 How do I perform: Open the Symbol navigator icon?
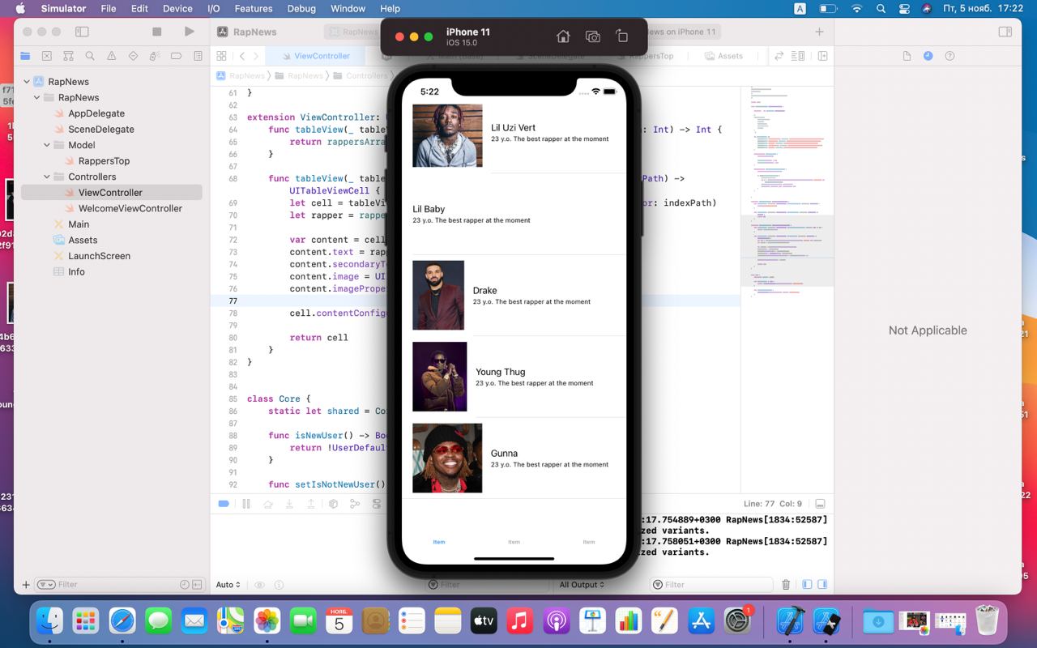point(68,56)
